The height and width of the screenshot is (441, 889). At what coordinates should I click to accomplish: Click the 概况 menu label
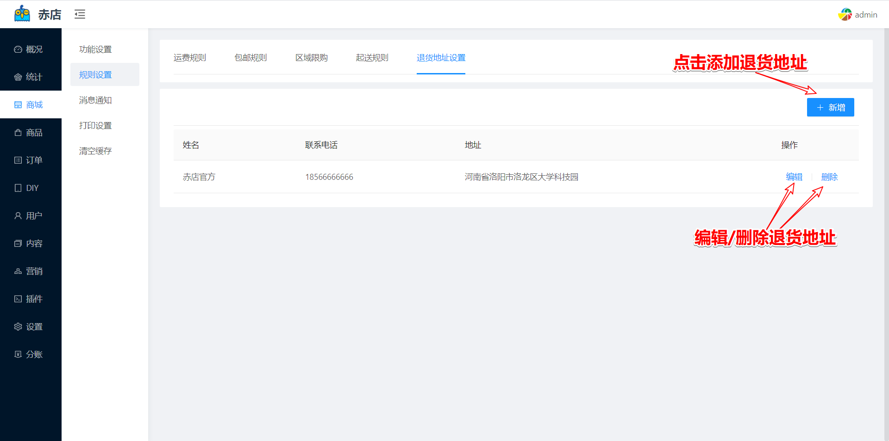[34, 49]
